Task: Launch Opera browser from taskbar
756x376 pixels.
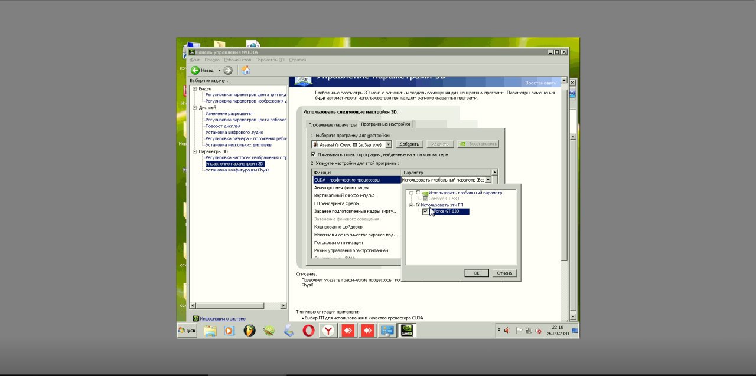Action: [308, 331]
